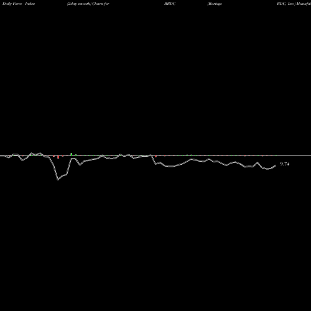Click the 'Daily Force Index' title text

[19, 4]
